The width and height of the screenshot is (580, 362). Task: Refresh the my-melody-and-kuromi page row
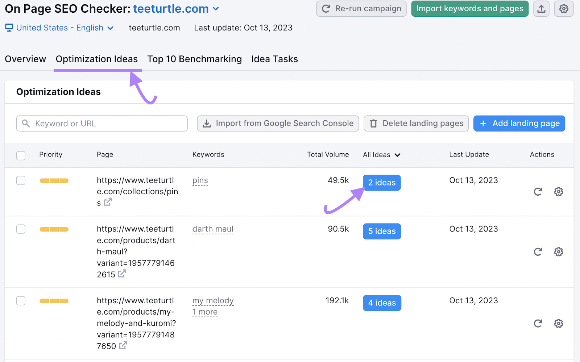point(538,323)
